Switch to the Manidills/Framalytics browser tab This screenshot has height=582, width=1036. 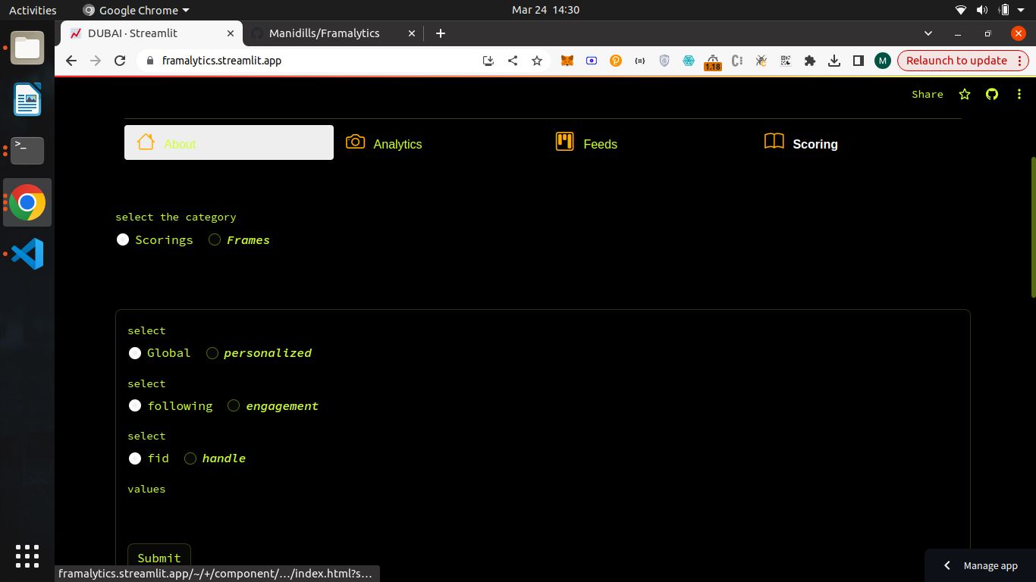click(334, 33)
